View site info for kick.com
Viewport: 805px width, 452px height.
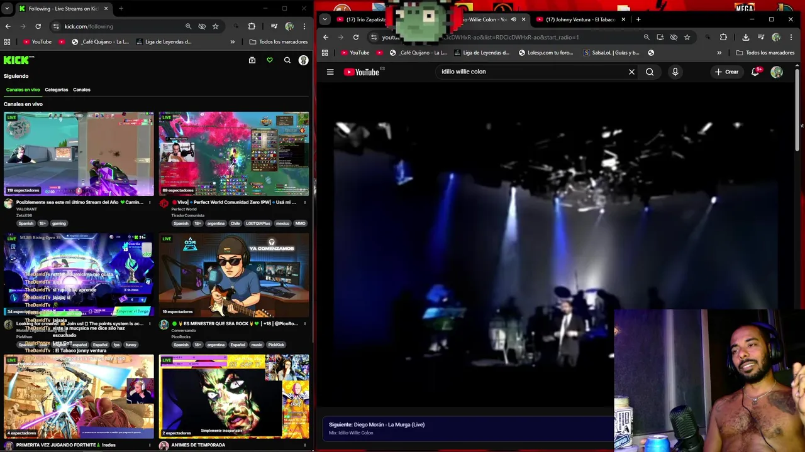tap(56, 26)
